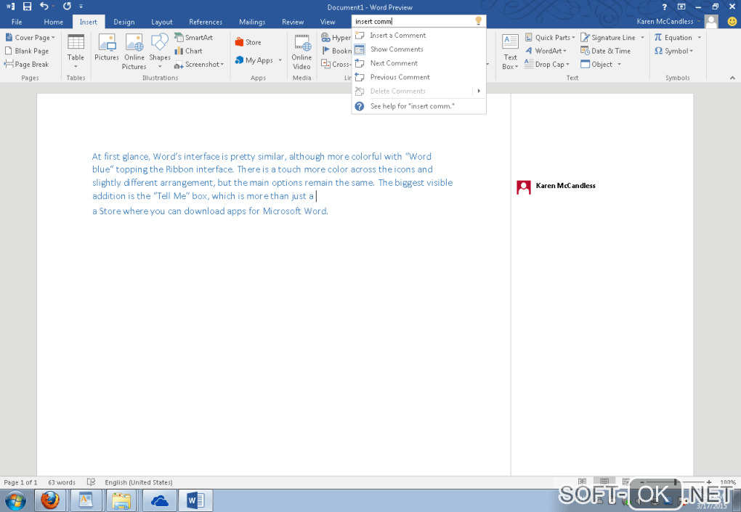This screenshot has width=741, height=512.
Task: Open the Text Box gallery
Action: (x=510, y=52)
